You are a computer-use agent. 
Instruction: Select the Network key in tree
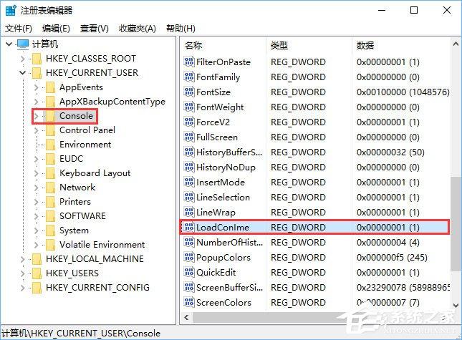tap(77, 188)
